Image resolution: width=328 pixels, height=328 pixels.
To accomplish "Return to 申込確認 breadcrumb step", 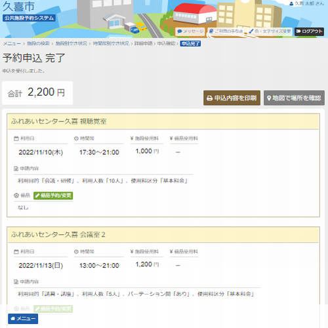I will tap(166, 44).
